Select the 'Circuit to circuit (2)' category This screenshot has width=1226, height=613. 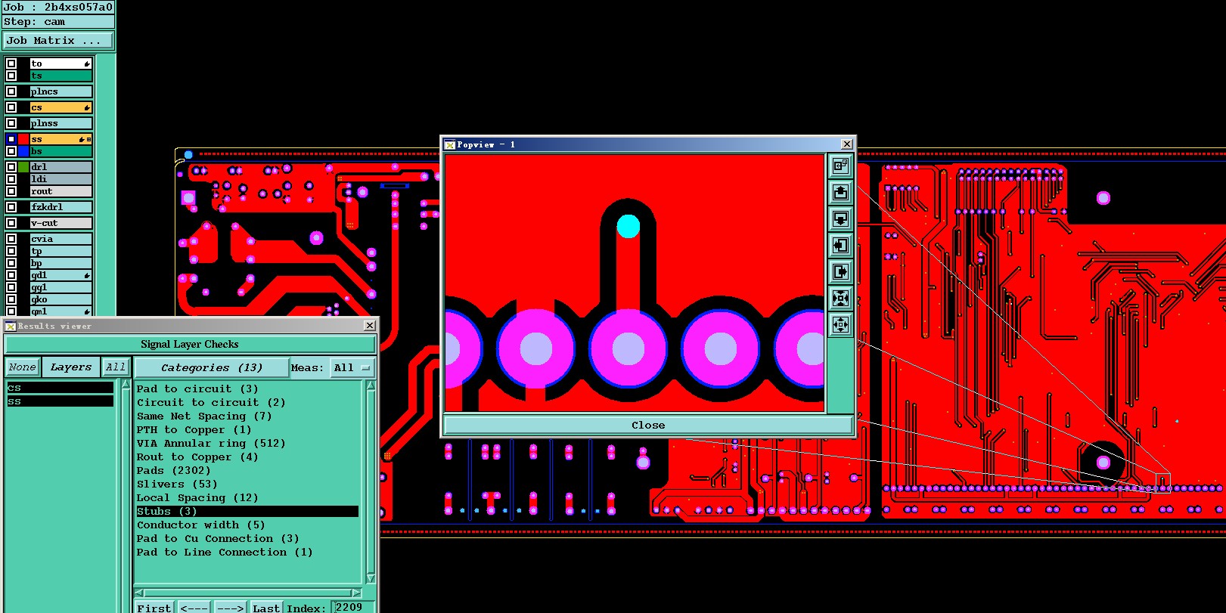pos(211,403)
